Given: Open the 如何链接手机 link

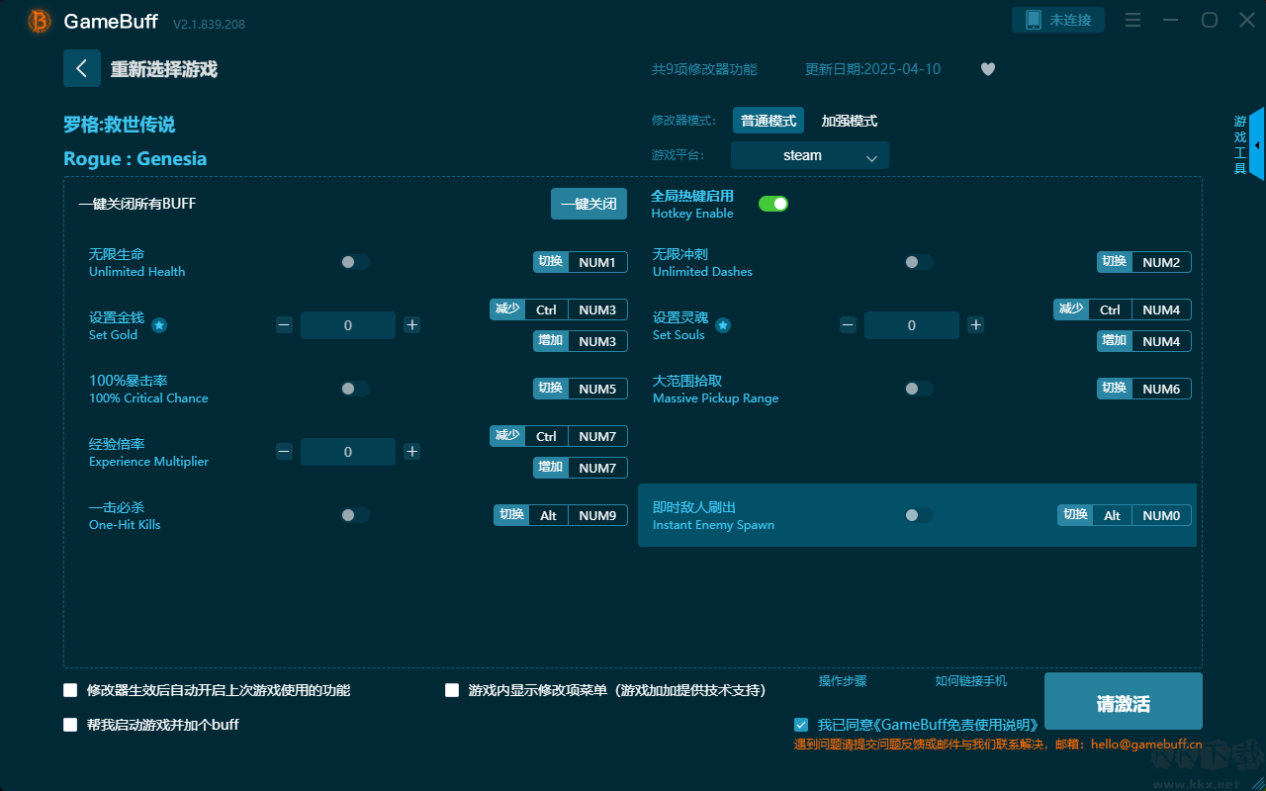Looking at the screenshot, I should click(971, 681).
